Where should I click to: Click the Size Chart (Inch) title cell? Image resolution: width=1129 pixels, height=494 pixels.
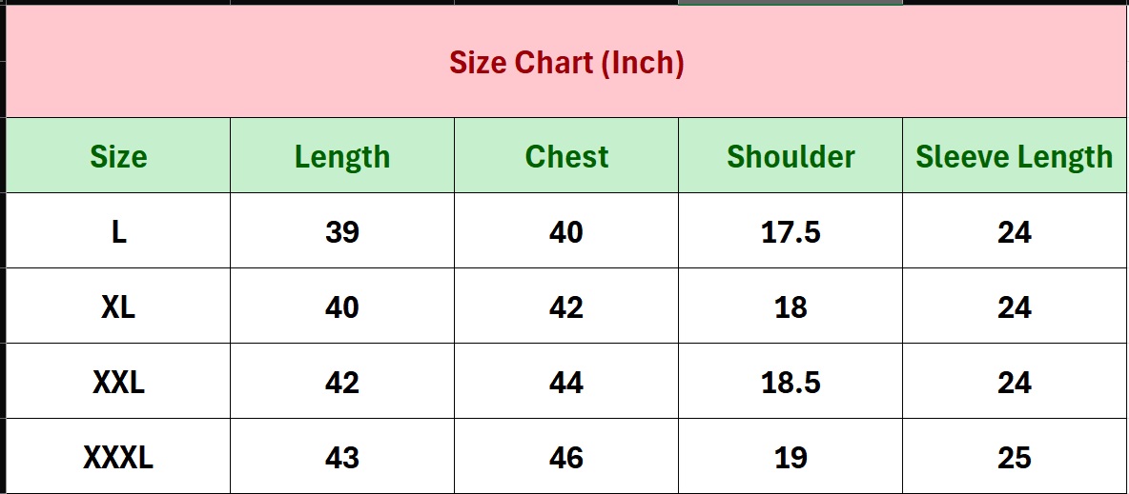coord(566,64)
